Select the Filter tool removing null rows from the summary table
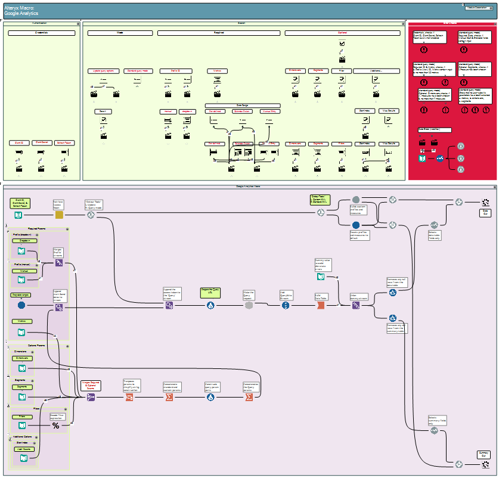 393,318
